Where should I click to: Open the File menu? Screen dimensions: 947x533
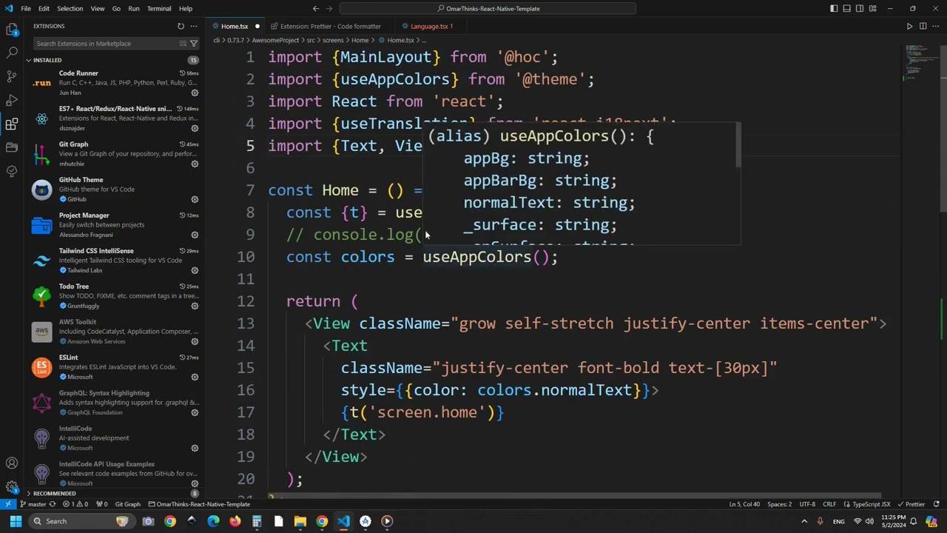point(26,9)
